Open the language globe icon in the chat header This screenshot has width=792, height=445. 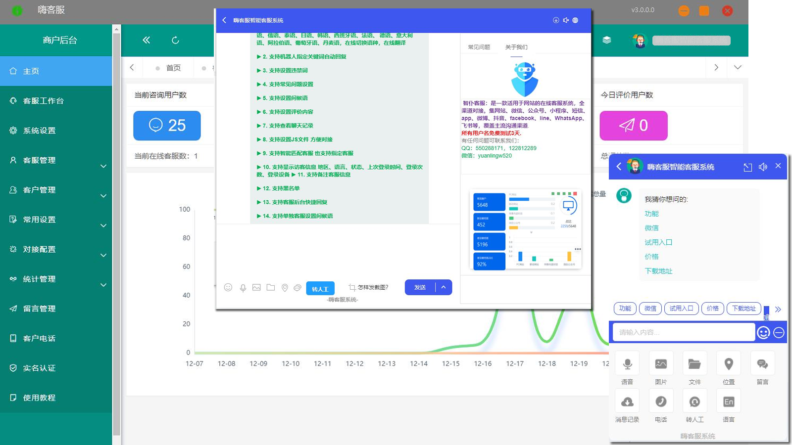click(575, 20)
